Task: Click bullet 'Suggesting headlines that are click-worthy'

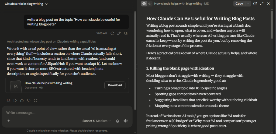Action: tap(206, 100)
